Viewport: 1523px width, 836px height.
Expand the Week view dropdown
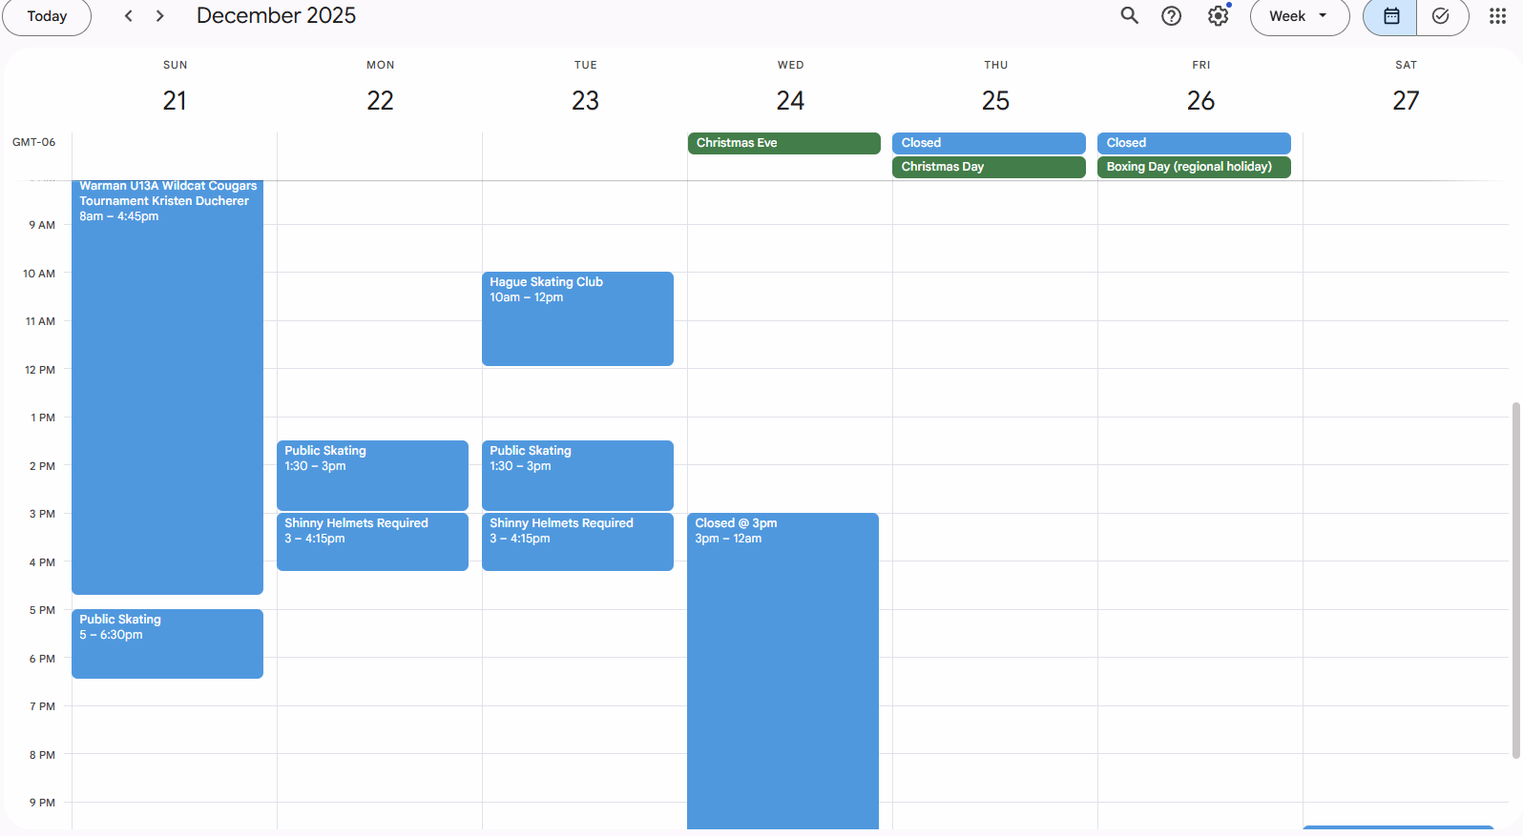1299,16
